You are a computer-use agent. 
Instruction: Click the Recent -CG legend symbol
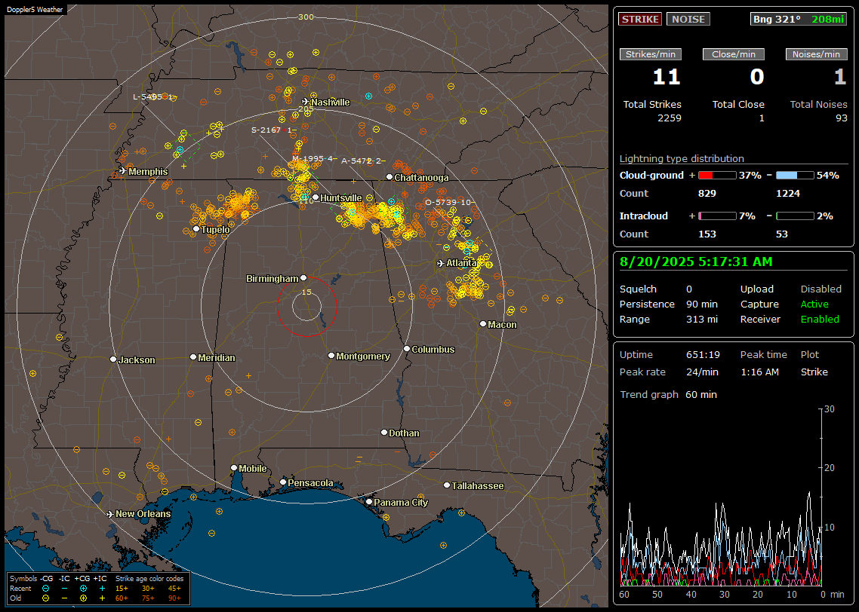(x=46, y=589)
